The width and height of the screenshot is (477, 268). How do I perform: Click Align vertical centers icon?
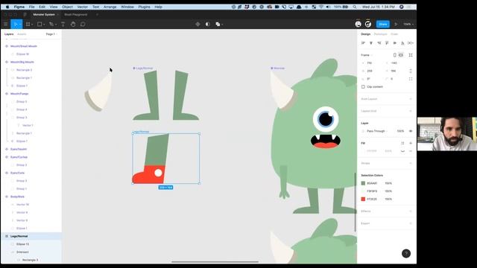coord(395,43)
